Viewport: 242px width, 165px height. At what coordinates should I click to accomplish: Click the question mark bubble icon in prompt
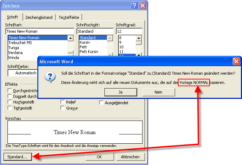[x=50, y=78]
